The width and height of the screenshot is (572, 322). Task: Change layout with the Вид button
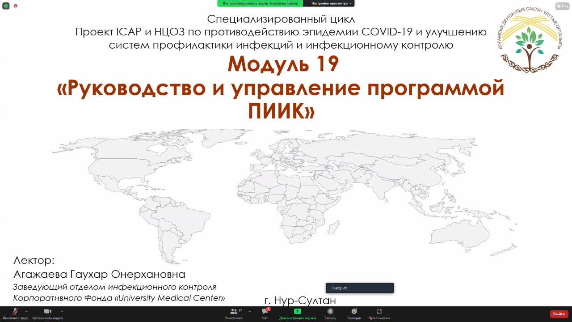pyautogui.click(x=562, y=6)
